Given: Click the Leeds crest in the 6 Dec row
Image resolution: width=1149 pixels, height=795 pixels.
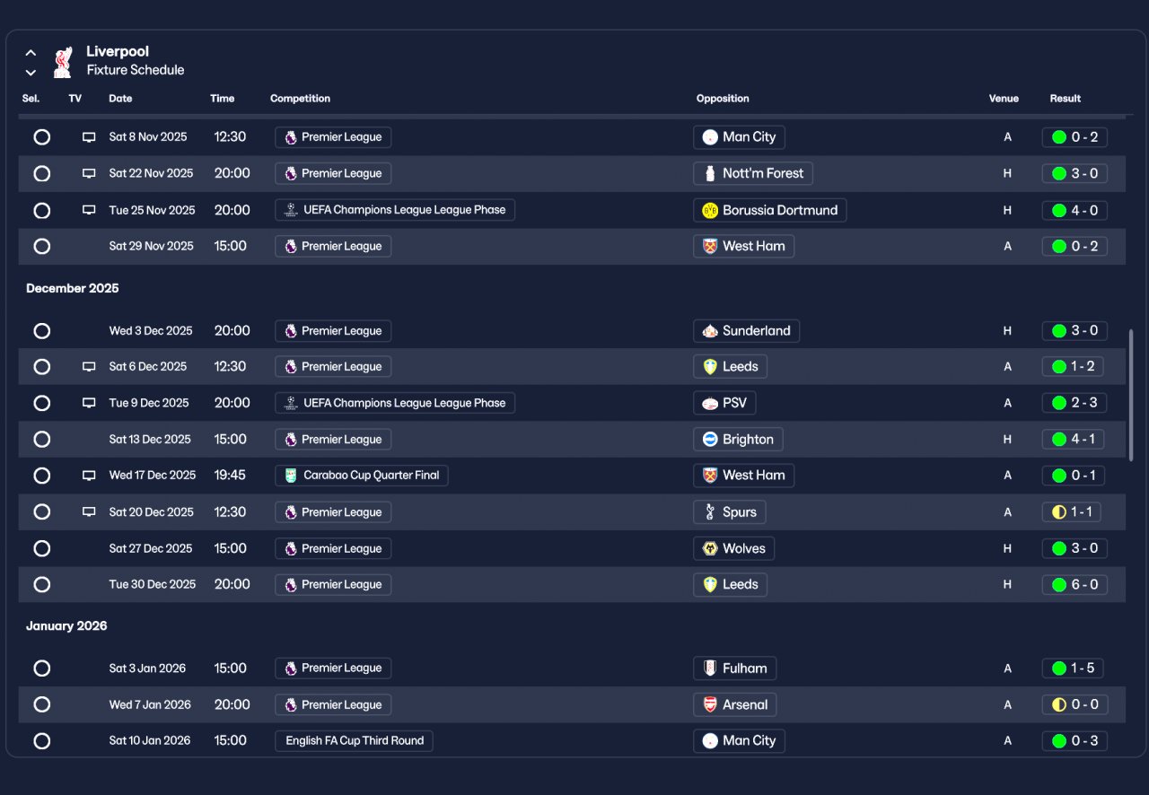Looking at the screenshot, I should pyautogui.click(x=710, y=366).
